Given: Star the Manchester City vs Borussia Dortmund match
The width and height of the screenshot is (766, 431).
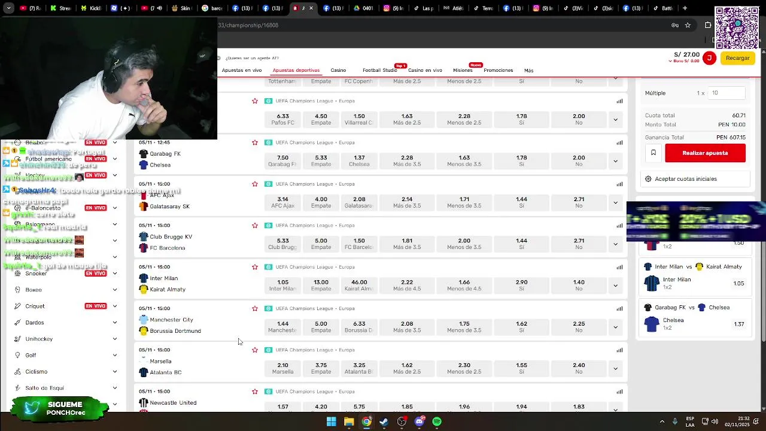Looking at the screenshot, I should pos(255,308).
